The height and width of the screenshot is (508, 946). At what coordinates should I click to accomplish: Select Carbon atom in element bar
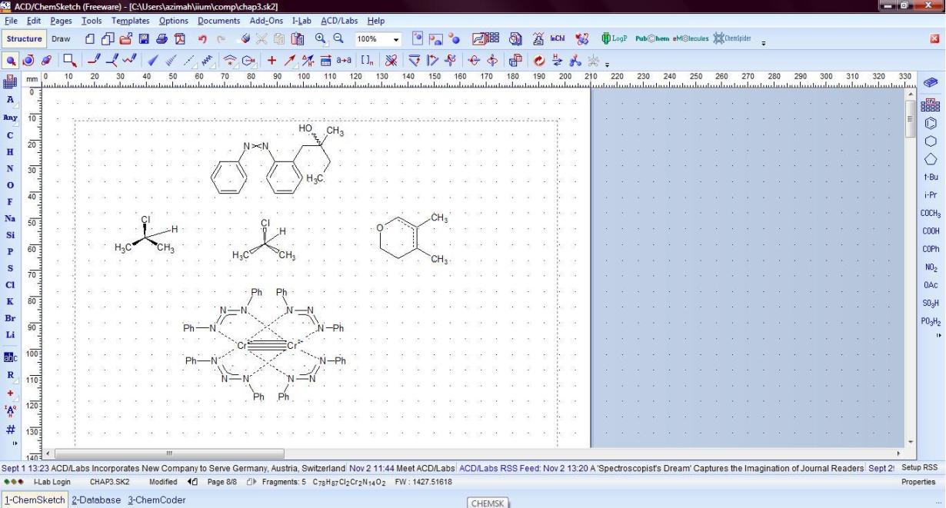10,135
